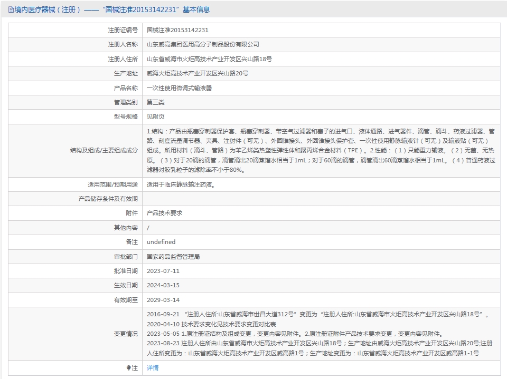This screenshot has height=379, width=507.
Task: Click the document icon beside the page title
Action: [11, 9]
